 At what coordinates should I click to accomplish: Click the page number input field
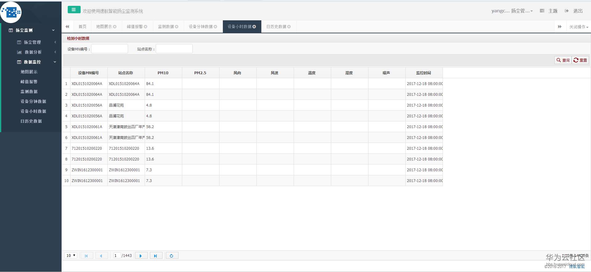coord(117,256)
